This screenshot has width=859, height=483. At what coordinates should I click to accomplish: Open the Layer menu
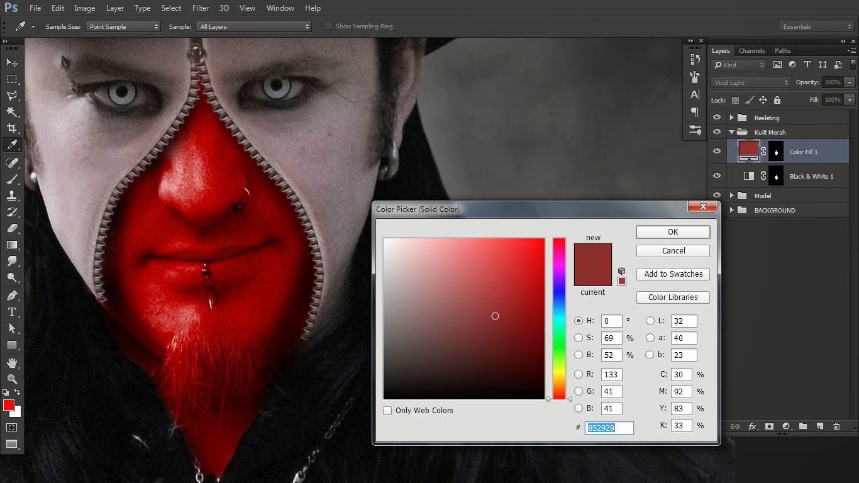(x=115, y=8)
